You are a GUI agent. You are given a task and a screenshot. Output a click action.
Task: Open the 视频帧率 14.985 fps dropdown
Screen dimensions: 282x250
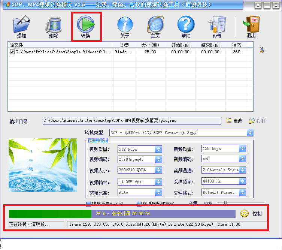point(158,182)
